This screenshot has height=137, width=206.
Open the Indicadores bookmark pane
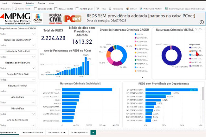point(116,9)
